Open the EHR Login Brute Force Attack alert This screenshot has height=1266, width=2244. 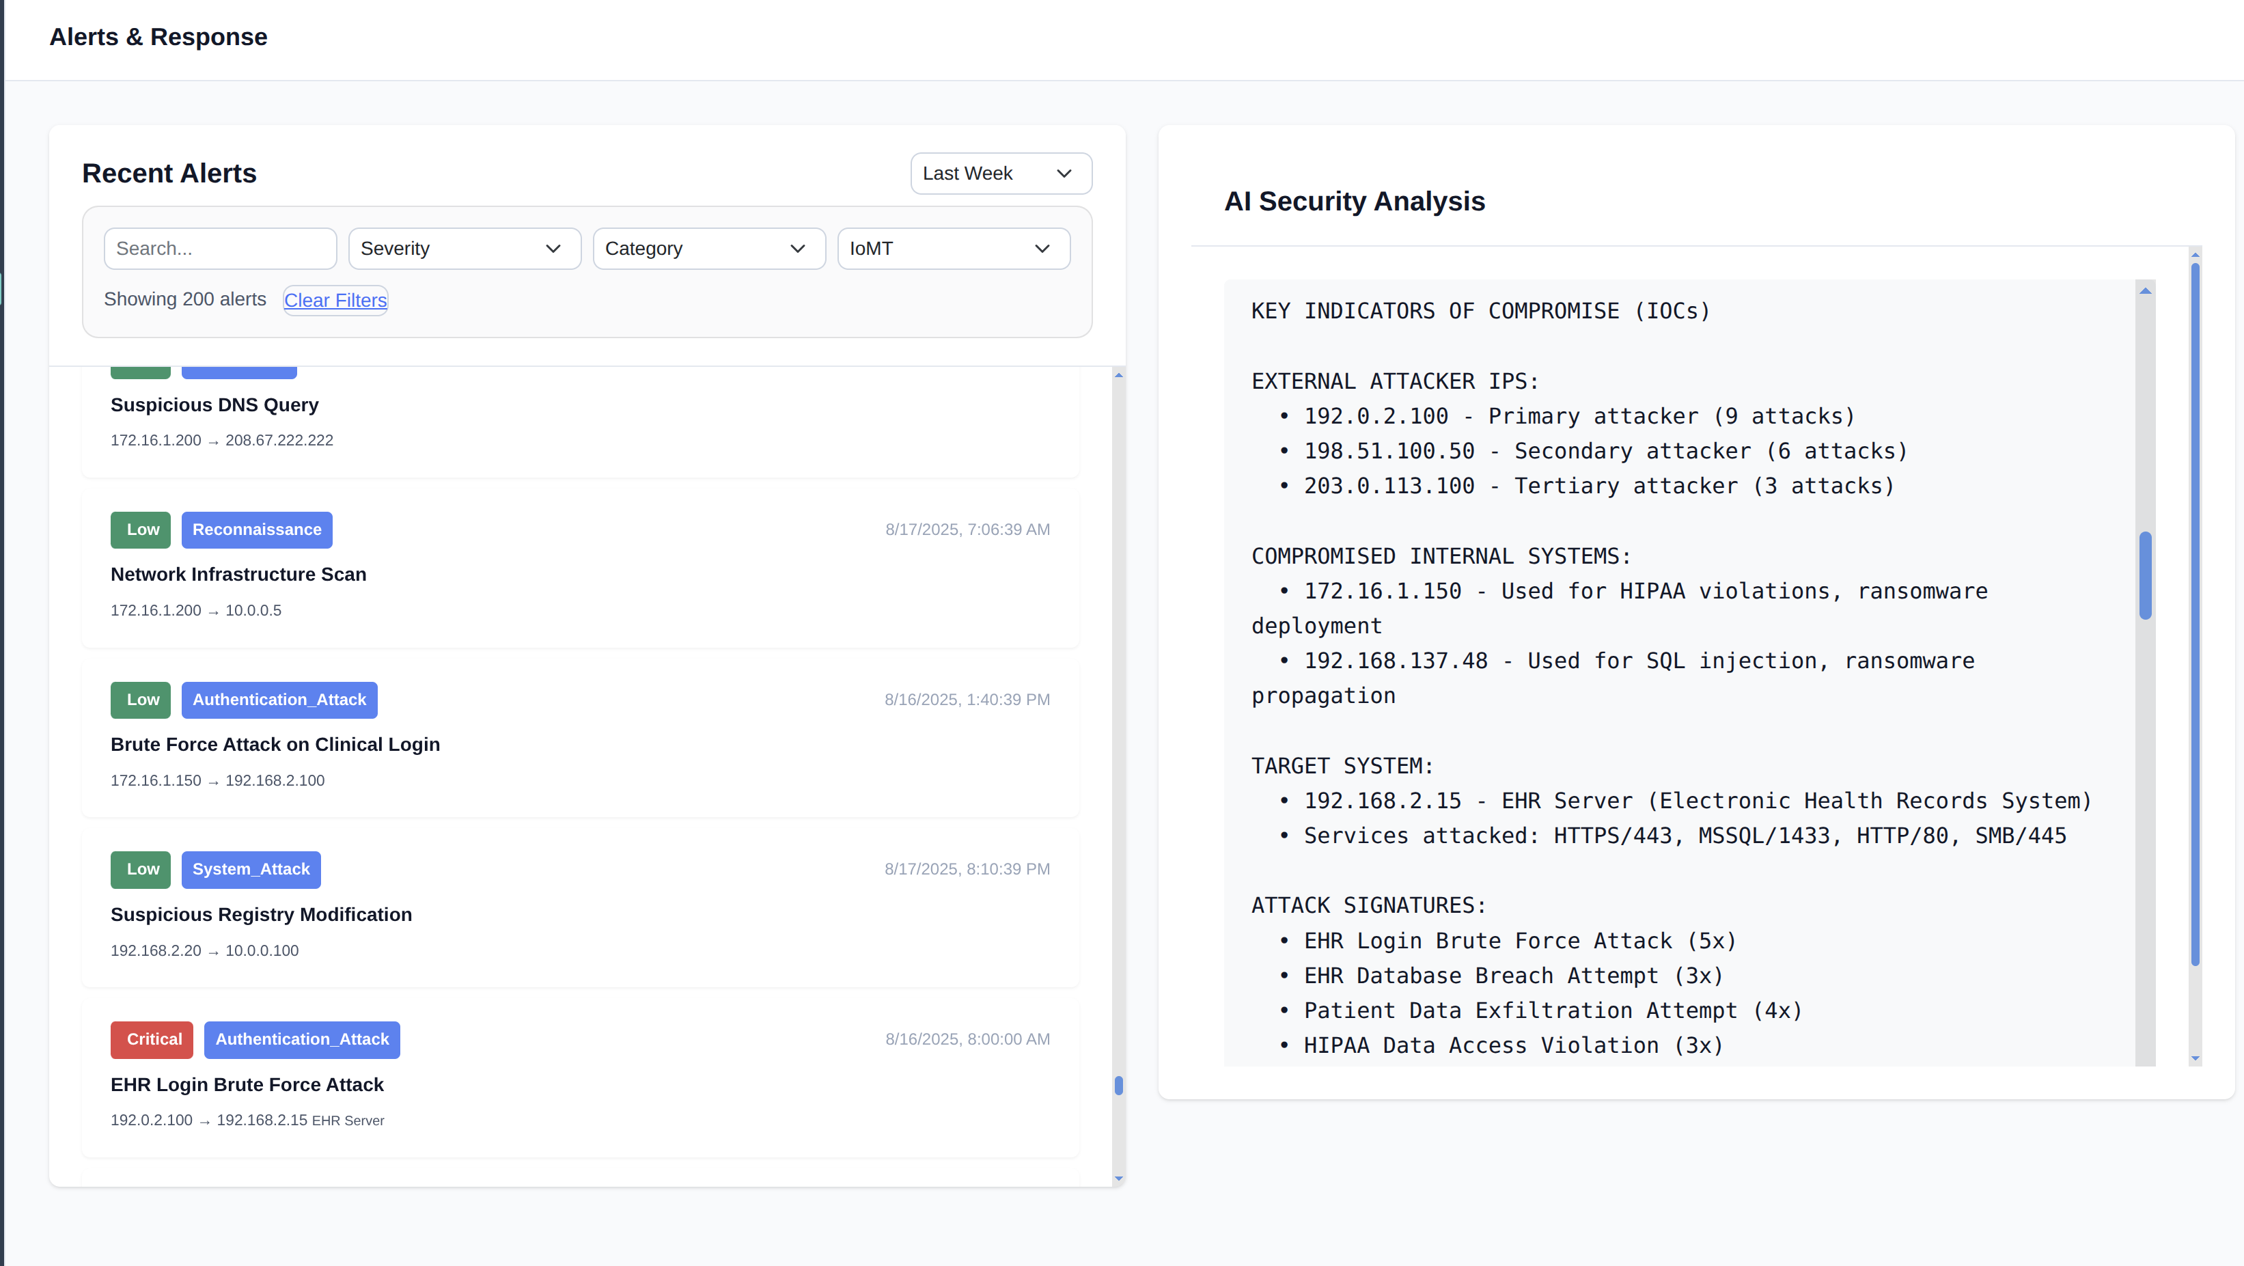247,1085
